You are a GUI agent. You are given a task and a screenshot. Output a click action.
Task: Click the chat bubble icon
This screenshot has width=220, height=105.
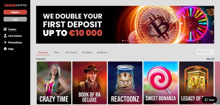pyautogui.click(x=206, y=100)
